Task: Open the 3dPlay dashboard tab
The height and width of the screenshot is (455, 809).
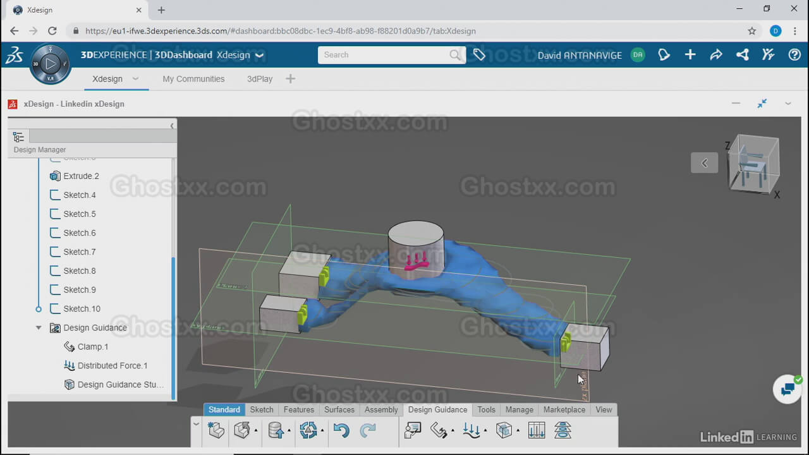Action: pos(260,79)
